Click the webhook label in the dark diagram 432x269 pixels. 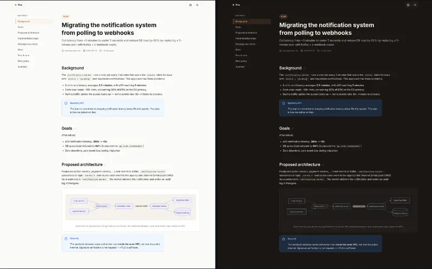coord(359,206)
